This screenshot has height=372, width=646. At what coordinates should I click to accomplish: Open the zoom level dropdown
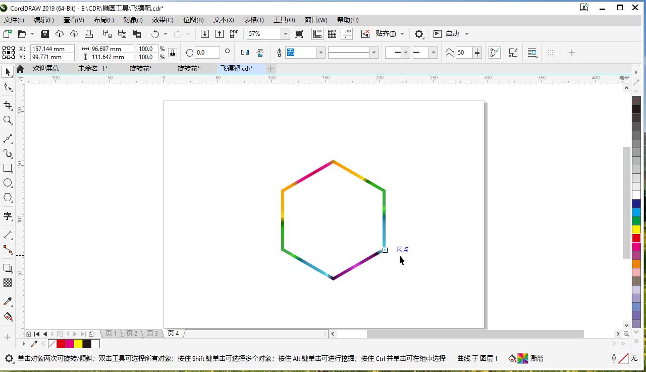285,34
